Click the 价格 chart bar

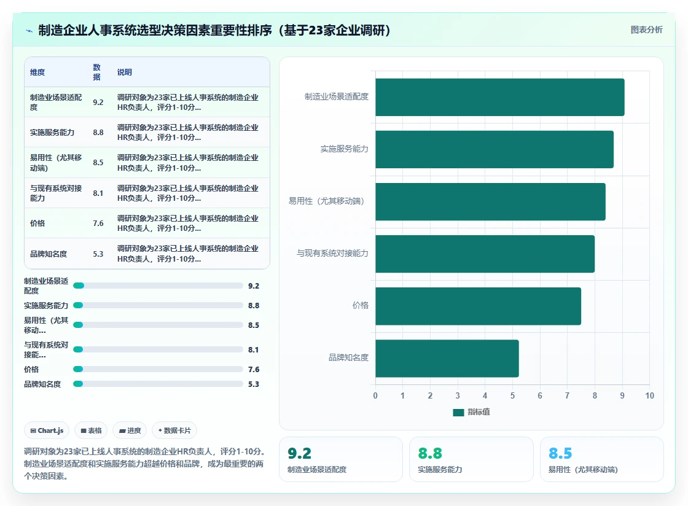(479, 306)
